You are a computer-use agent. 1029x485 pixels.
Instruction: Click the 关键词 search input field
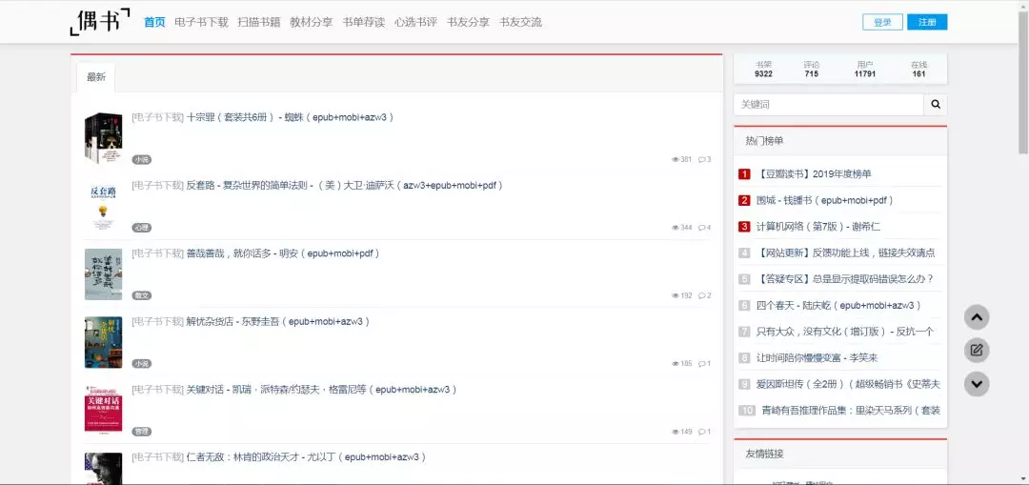pyautogui.click(x=829, y=105)
